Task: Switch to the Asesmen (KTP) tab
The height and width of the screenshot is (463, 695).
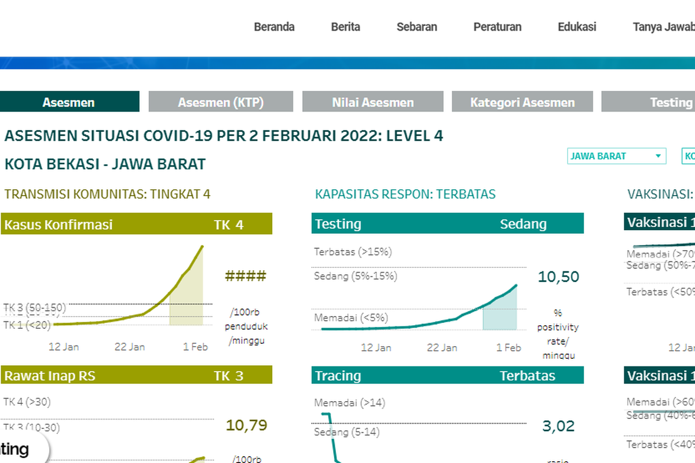Action: click(221, 101)
